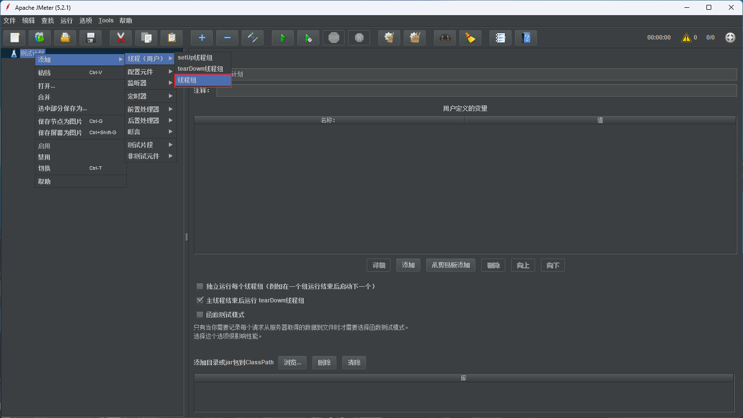Expand 测试片段 submenu
Screen dimensions: 743x418
pos(150,145)
